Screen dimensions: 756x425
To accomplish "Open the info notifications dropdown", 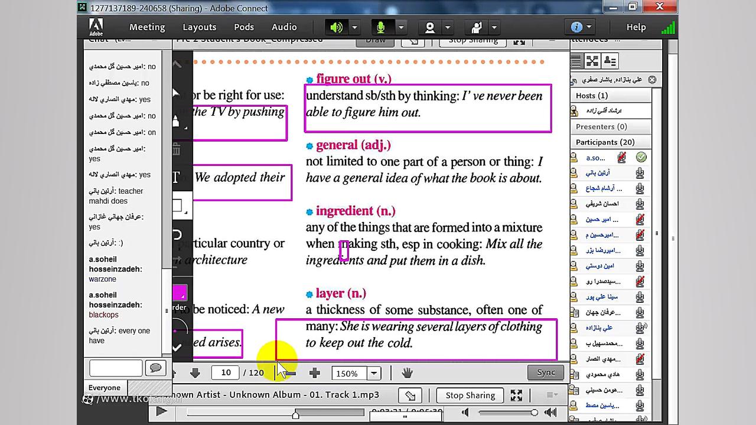I will (581, 27).
